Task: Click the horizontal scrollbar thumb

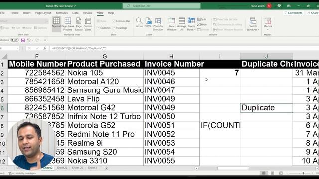Action: pos(233,168)
